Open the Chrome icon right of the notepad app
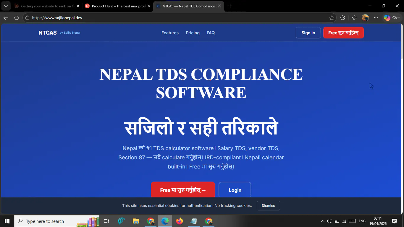The height and width of the screenshot is (227, 404). tap(209, 221)
